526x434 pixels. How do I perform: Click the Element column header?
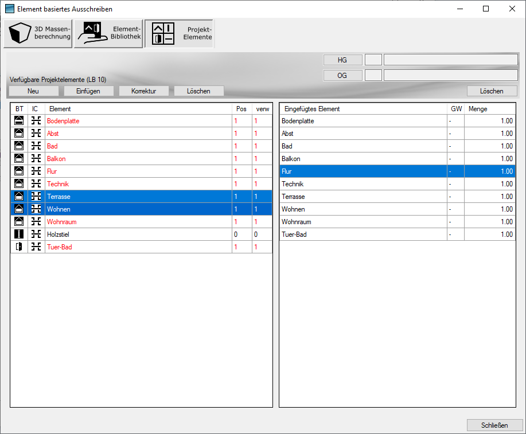point(139,109)
